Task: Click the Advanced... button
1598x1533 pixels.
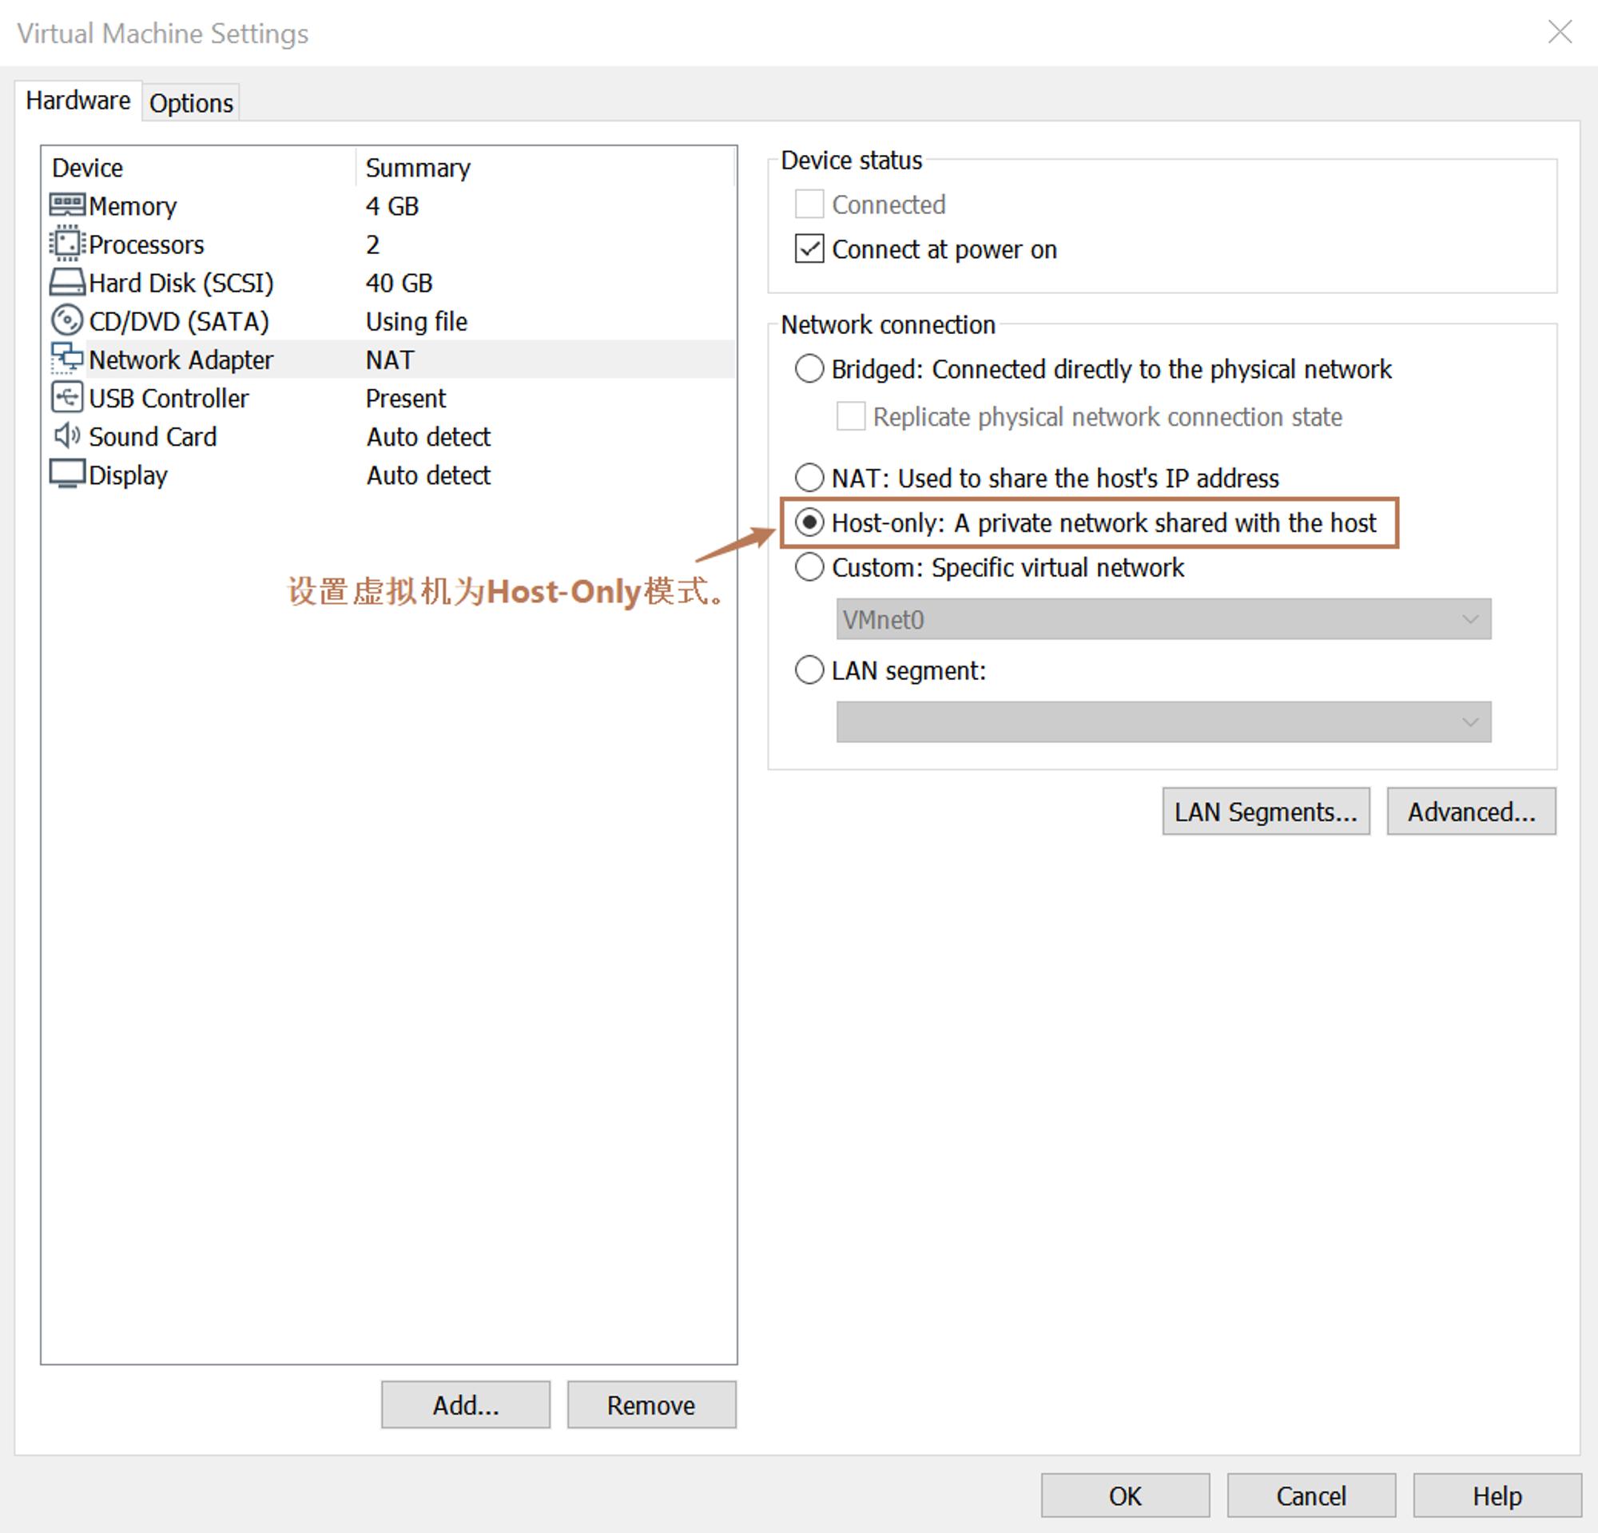Action: pyautogui.click(x=1471, y=812)
